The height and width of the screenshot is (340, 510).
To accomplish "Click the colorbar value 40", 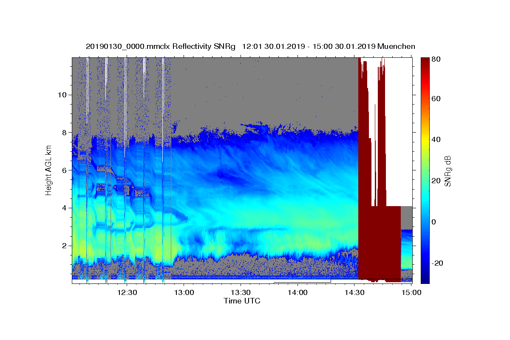I will click(x=436, y=139).
